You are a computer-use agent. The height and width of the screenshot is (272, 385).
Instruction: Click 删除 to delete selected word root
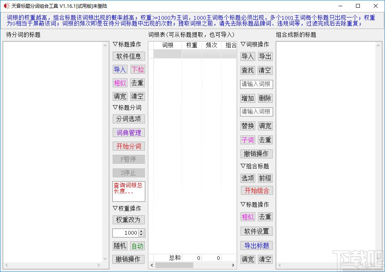(x=265, y=98)
